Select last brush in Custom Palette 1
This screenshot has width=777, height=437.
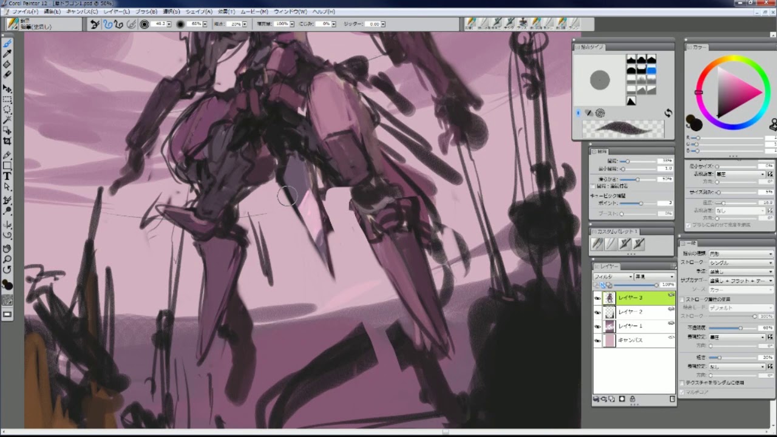pyautogui.click(x=639, y=243)
